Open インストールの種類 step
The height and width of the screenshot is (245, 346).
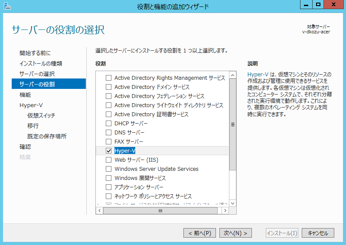point(41,64)
